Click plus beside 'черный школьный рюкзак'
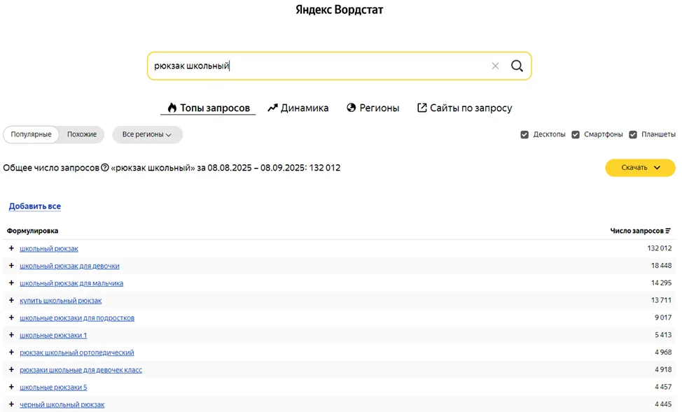682x412 pixels. 11,404
